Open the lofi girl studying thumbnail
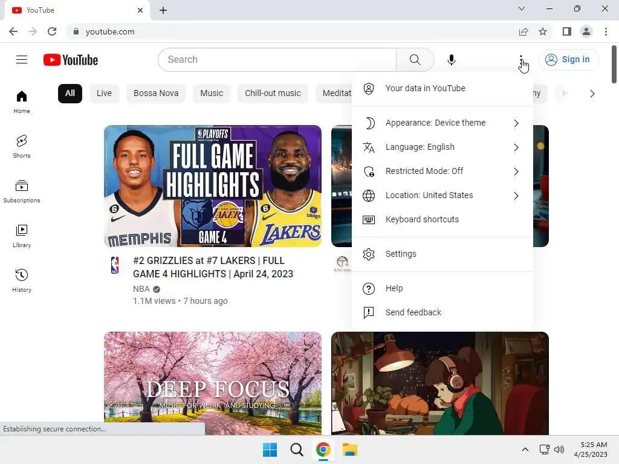Screen dimensions: 619x464 [x=440, y=383]
